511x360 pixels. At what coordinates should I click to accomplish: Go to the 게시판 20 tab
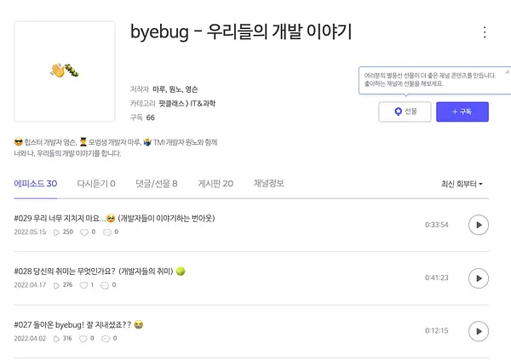[215, 184]
